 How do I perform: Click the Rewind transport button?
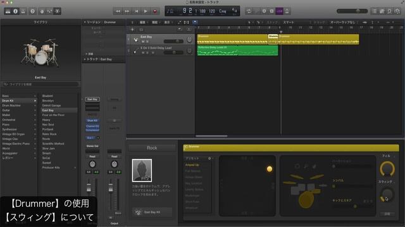pos(118,11)
